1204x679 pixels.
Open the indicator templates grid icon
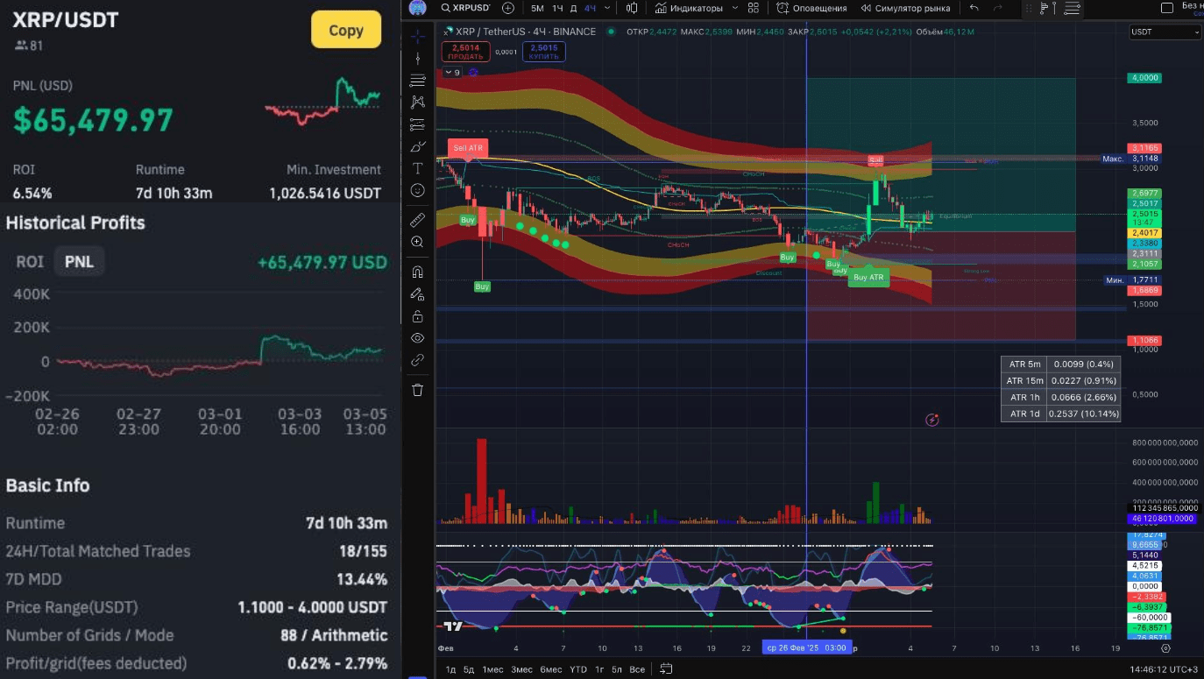point(754,8)
